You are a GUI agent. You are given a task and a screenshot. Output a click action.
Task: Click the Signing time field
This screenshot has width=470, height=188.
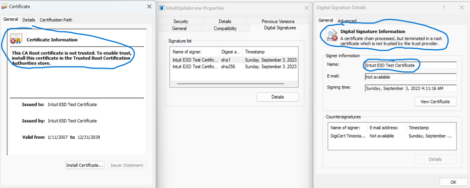point(410,88)
